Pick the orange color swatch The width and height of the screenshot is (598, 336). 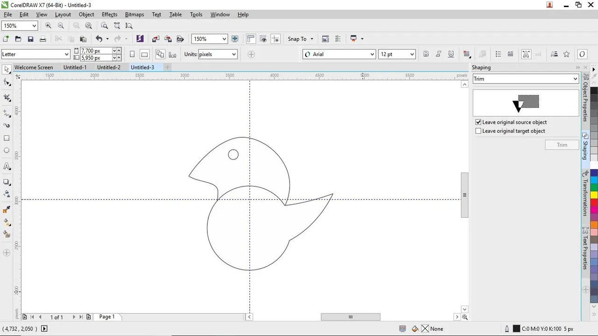pos(594,225)
